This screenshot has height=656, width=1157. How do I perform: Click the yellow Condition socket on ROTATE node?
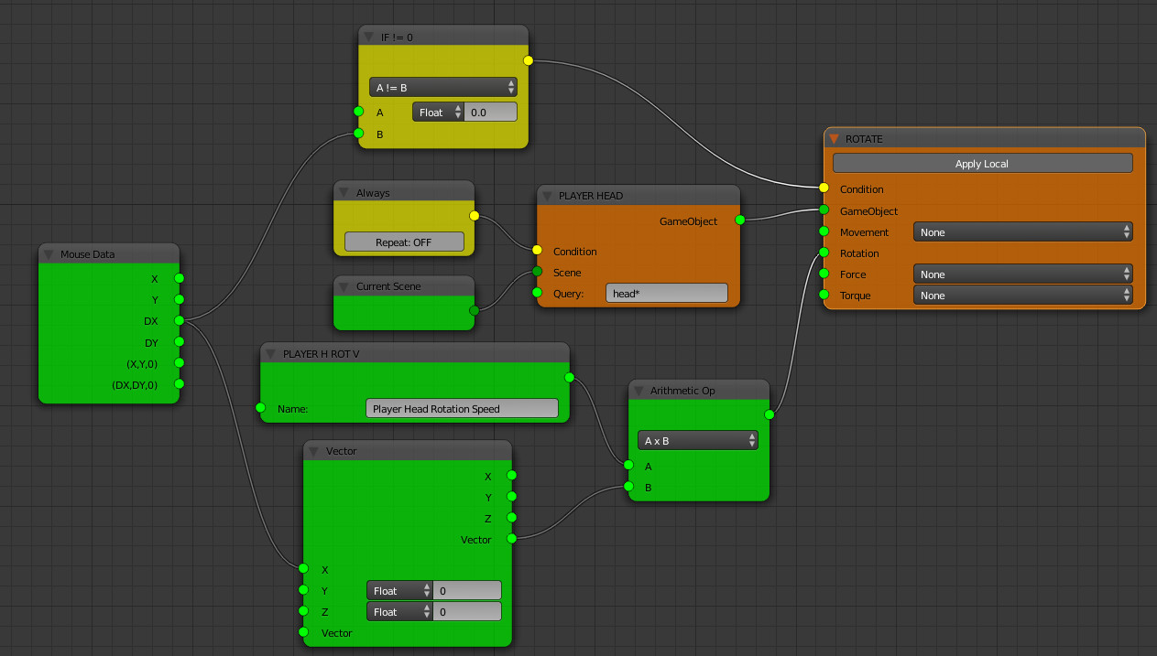(x=824, y=188)
